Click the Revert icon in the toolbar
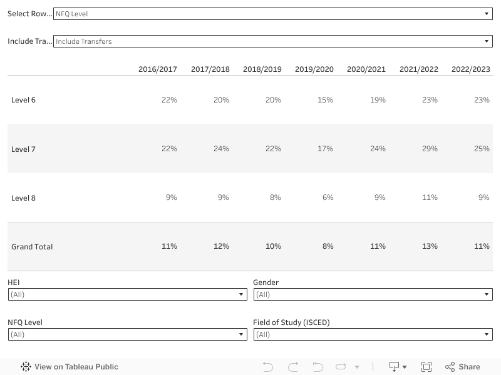Image resolution: width=501 pixels, height=375 pixels. (318, 367)
